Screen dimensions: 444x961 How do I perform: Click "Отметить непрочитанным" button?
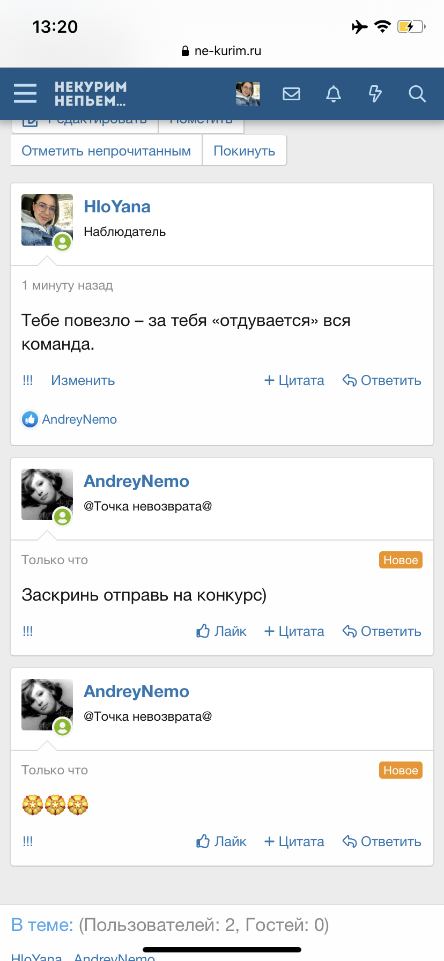click(x=106, y=151)
